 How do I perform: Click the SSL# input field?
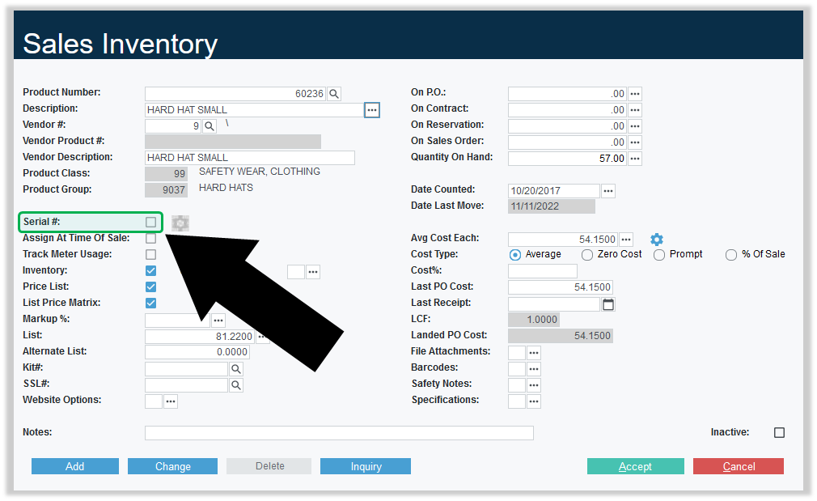pos(187,385)
